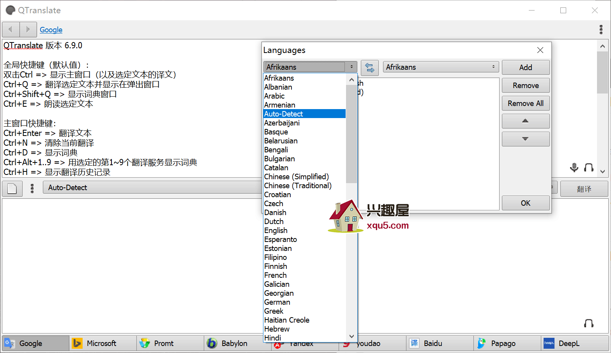Select Esperanto in the language list
Viewport: 611px width, 353px height.
[x=305, y=239]
